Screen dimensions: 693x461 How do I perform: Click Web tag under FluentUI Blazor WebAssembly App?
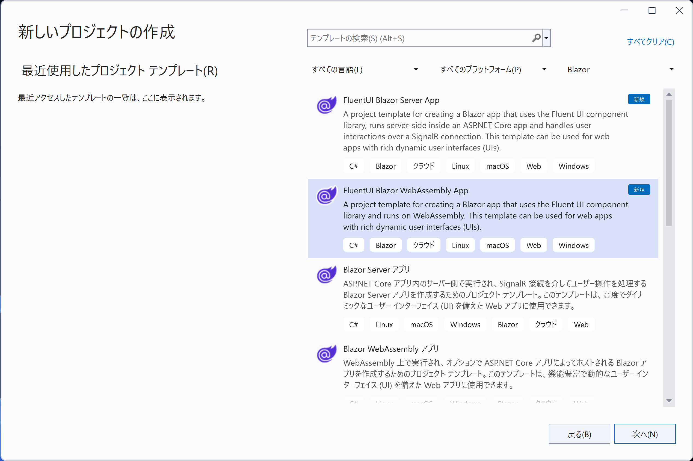coord(534,245)
